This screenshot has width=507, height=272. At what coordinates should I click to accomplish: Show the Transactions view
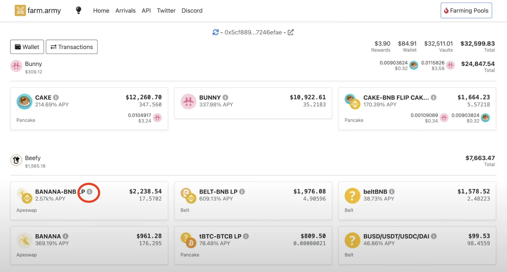72,47
